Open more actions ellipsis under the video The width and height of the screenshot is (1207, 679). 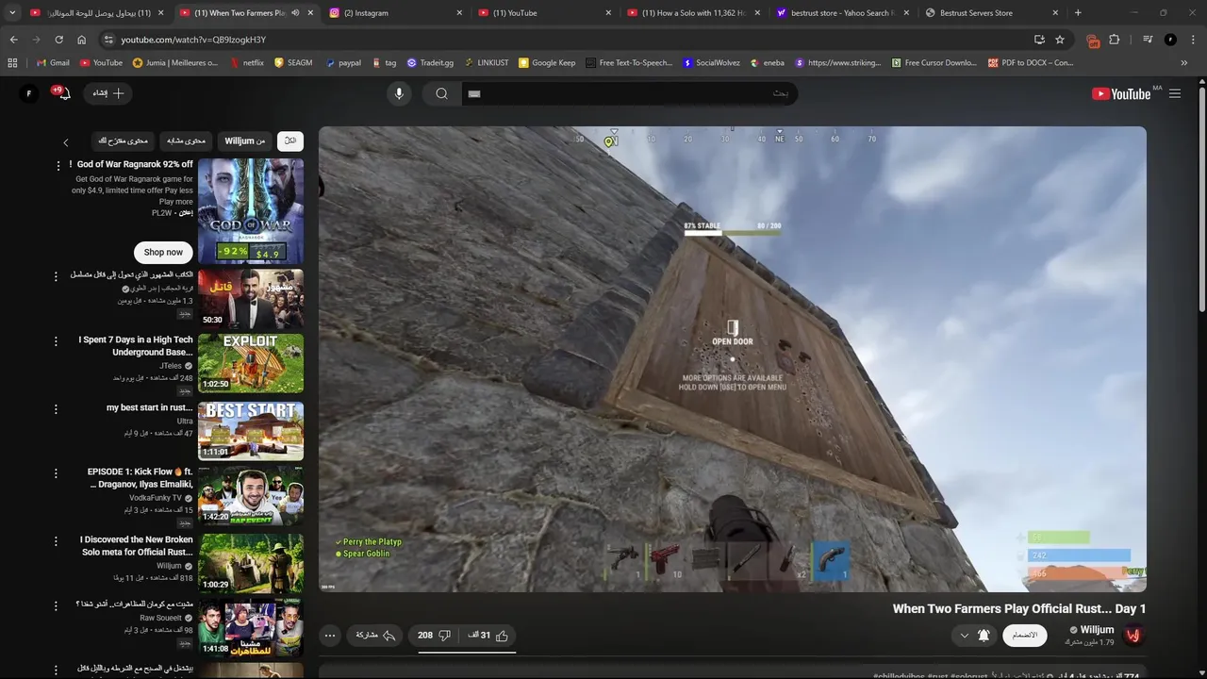coord(330,636)
